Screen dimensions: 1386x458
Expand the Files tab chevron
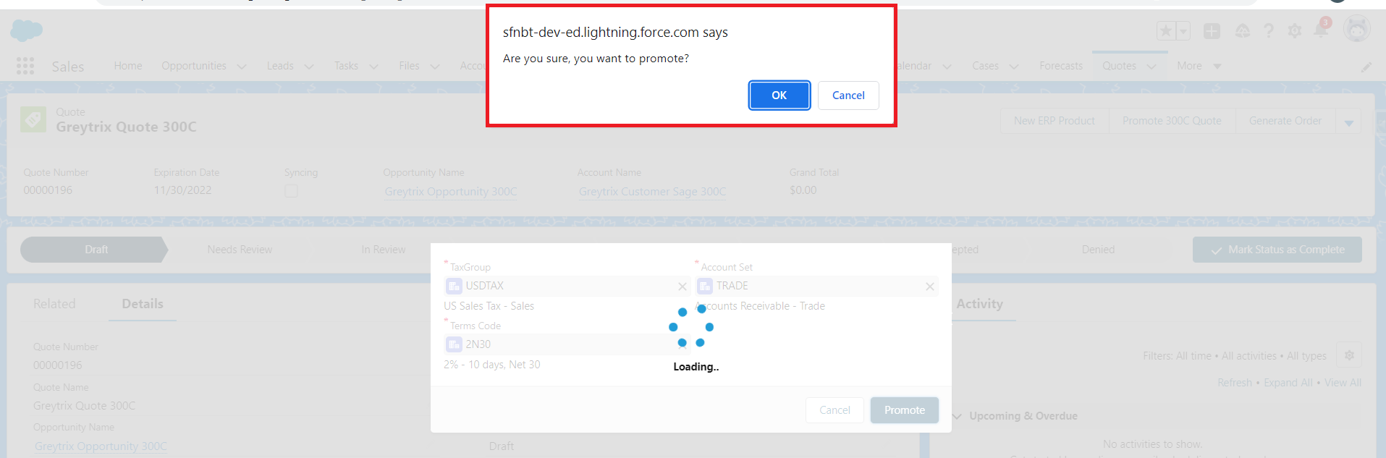point(435,67)
